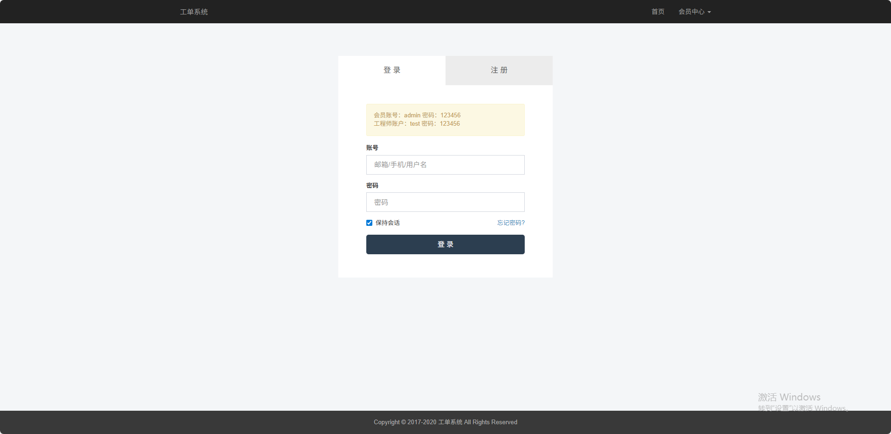Open the 工单系统 brand link
Image resolution: width=891 pixels, height=434 pixels.
click(194, 12)
